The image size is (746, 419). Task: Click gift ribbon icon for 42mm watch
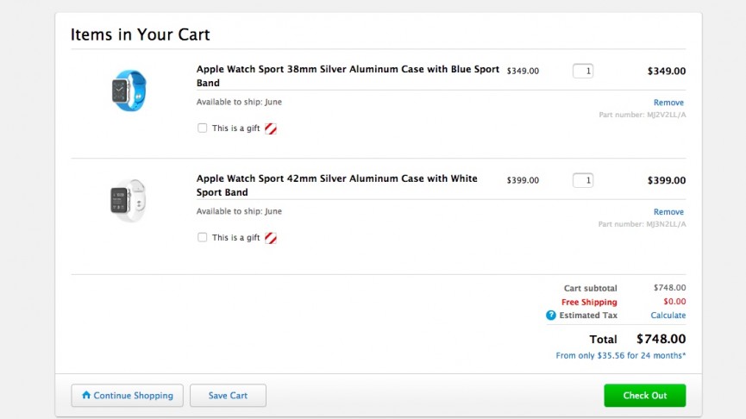271,238
